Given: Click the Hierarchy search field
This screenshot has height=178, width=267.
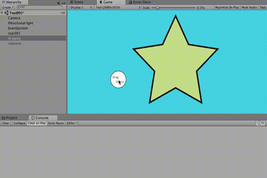Looking at the screenshot, I should point(40,8).
